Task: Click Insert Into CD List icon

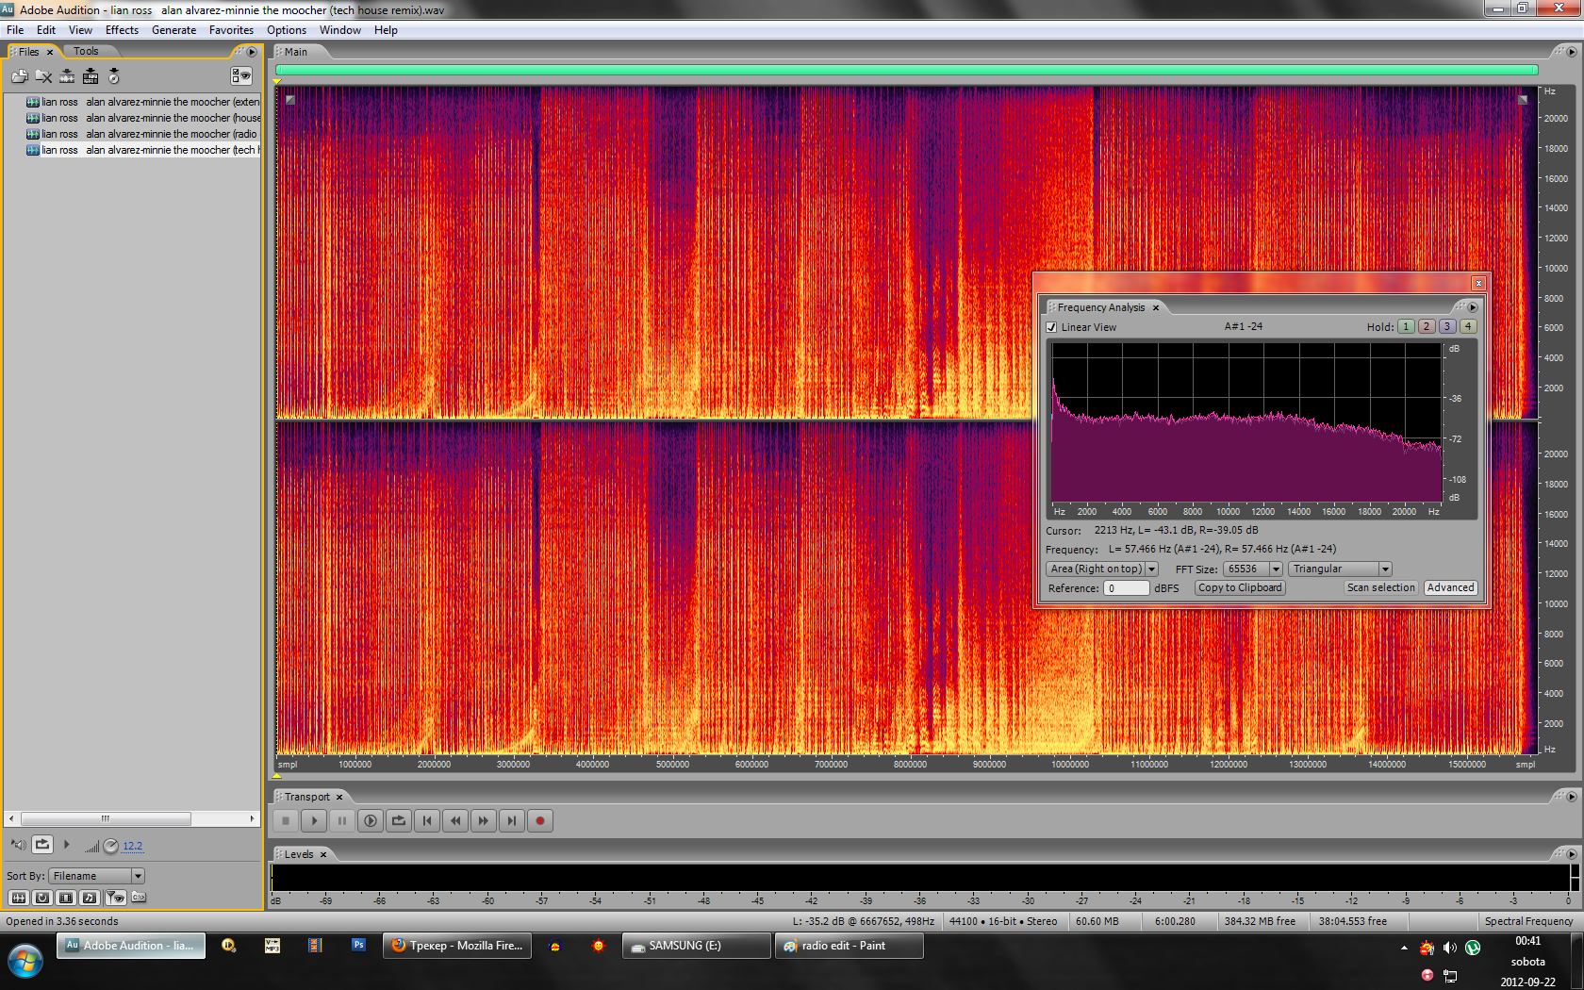Action: tap(113, 76)
